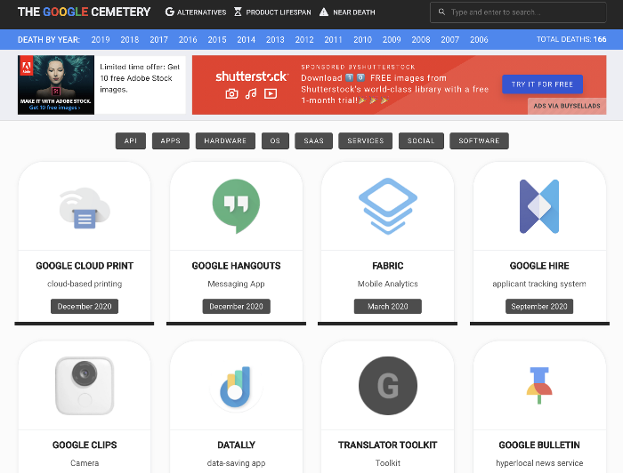
Task: Click Cloud Print's December 2020 date badge
Action: (x=85, y=307)
